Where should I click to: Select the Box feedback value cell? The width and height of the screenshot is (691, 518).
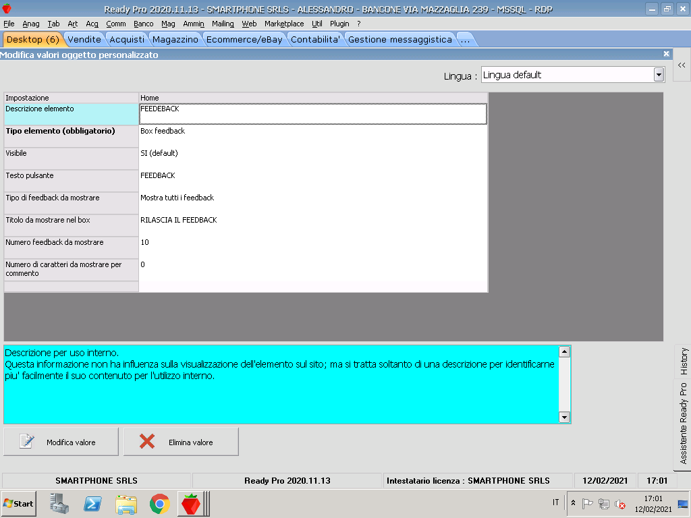(x=313, y=136)
